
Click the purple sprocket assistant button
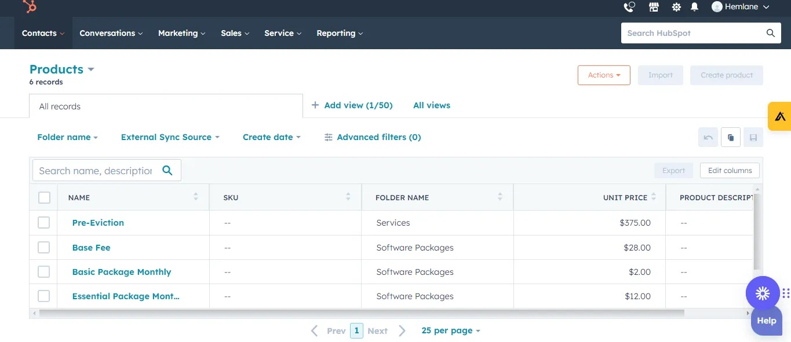[x=763, y=293]
